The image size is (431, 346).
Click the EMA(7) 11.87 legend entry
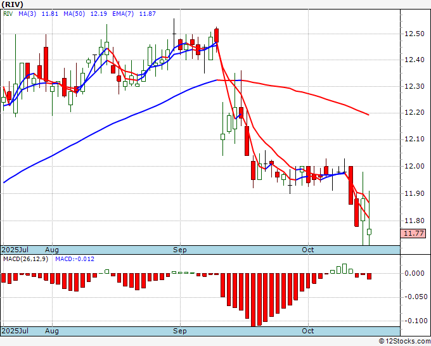(x=134, y=13)
